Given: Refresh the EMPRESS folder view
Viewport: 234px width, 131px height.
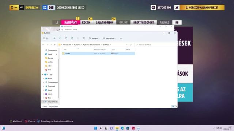Looking at the screenshot, I should (x=131, y=45).
